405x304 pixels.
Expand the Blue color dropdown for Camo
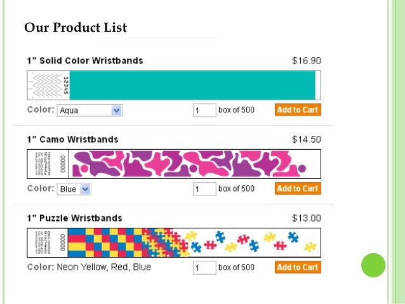click(x=74, y=189)
